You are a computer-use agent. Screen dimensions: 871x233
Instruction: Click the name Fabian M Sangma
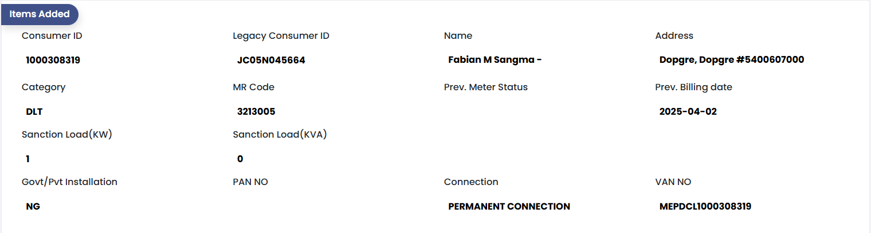tap(492, 60)
